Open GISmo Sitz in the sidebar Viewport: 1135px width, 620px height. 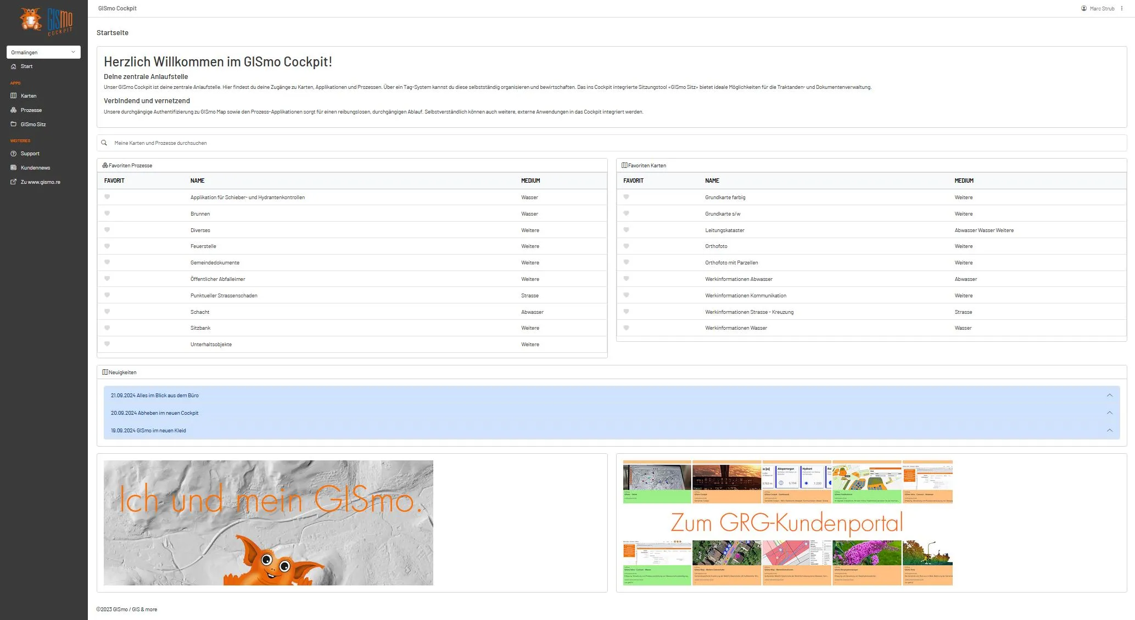[x=33, y=125]
